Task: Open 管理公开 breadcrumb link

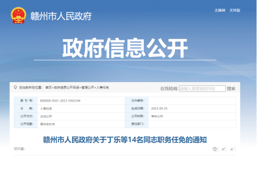Action: pos(88,88)
